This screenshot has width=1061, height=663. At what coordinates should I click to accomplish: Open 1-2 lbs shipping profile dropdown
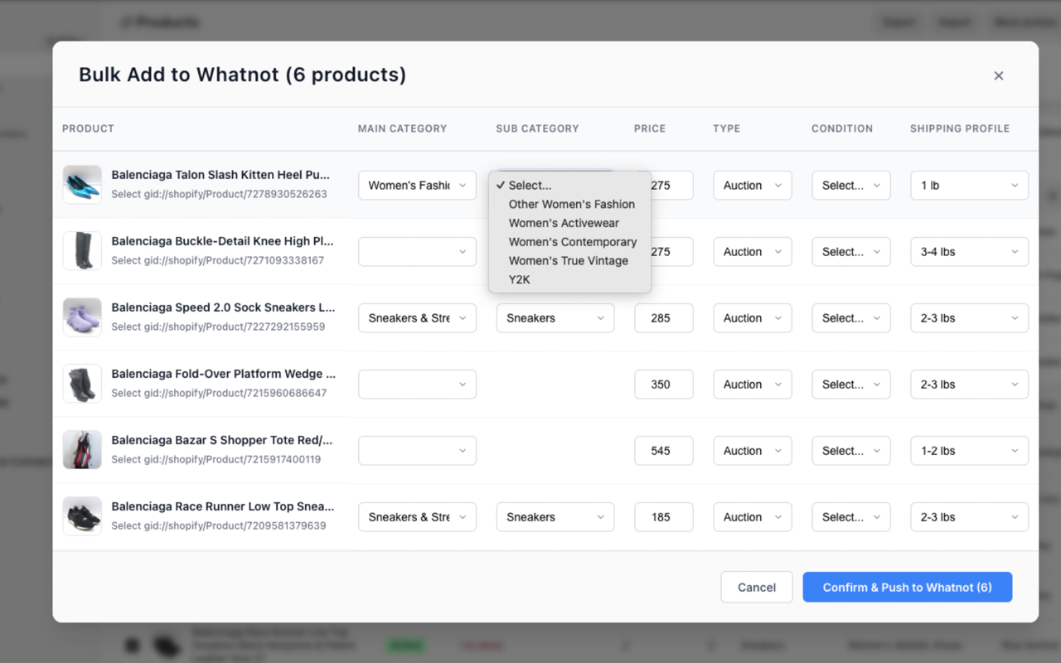970,451
